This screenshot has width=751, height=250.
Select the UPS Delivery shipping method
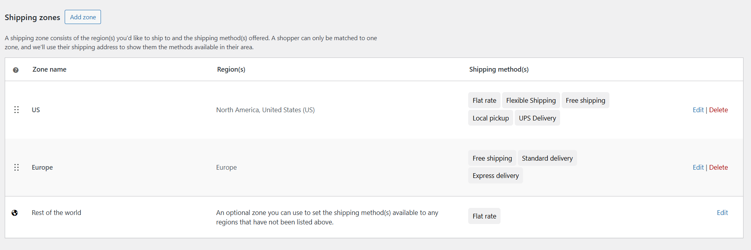pyautogui.click(x=537, y=118)
